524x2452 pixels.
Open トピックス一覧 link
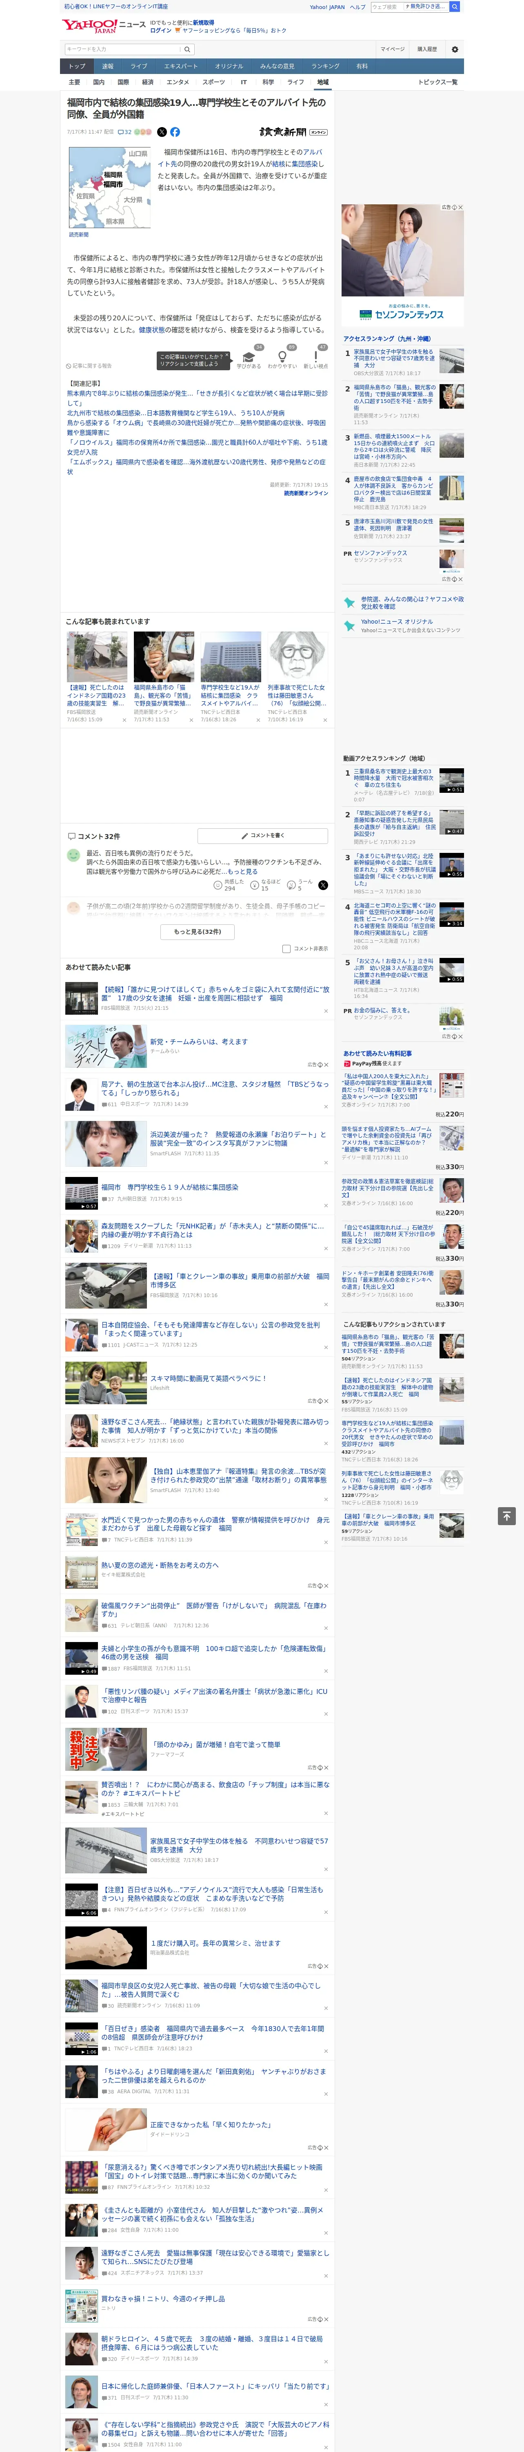437,82
